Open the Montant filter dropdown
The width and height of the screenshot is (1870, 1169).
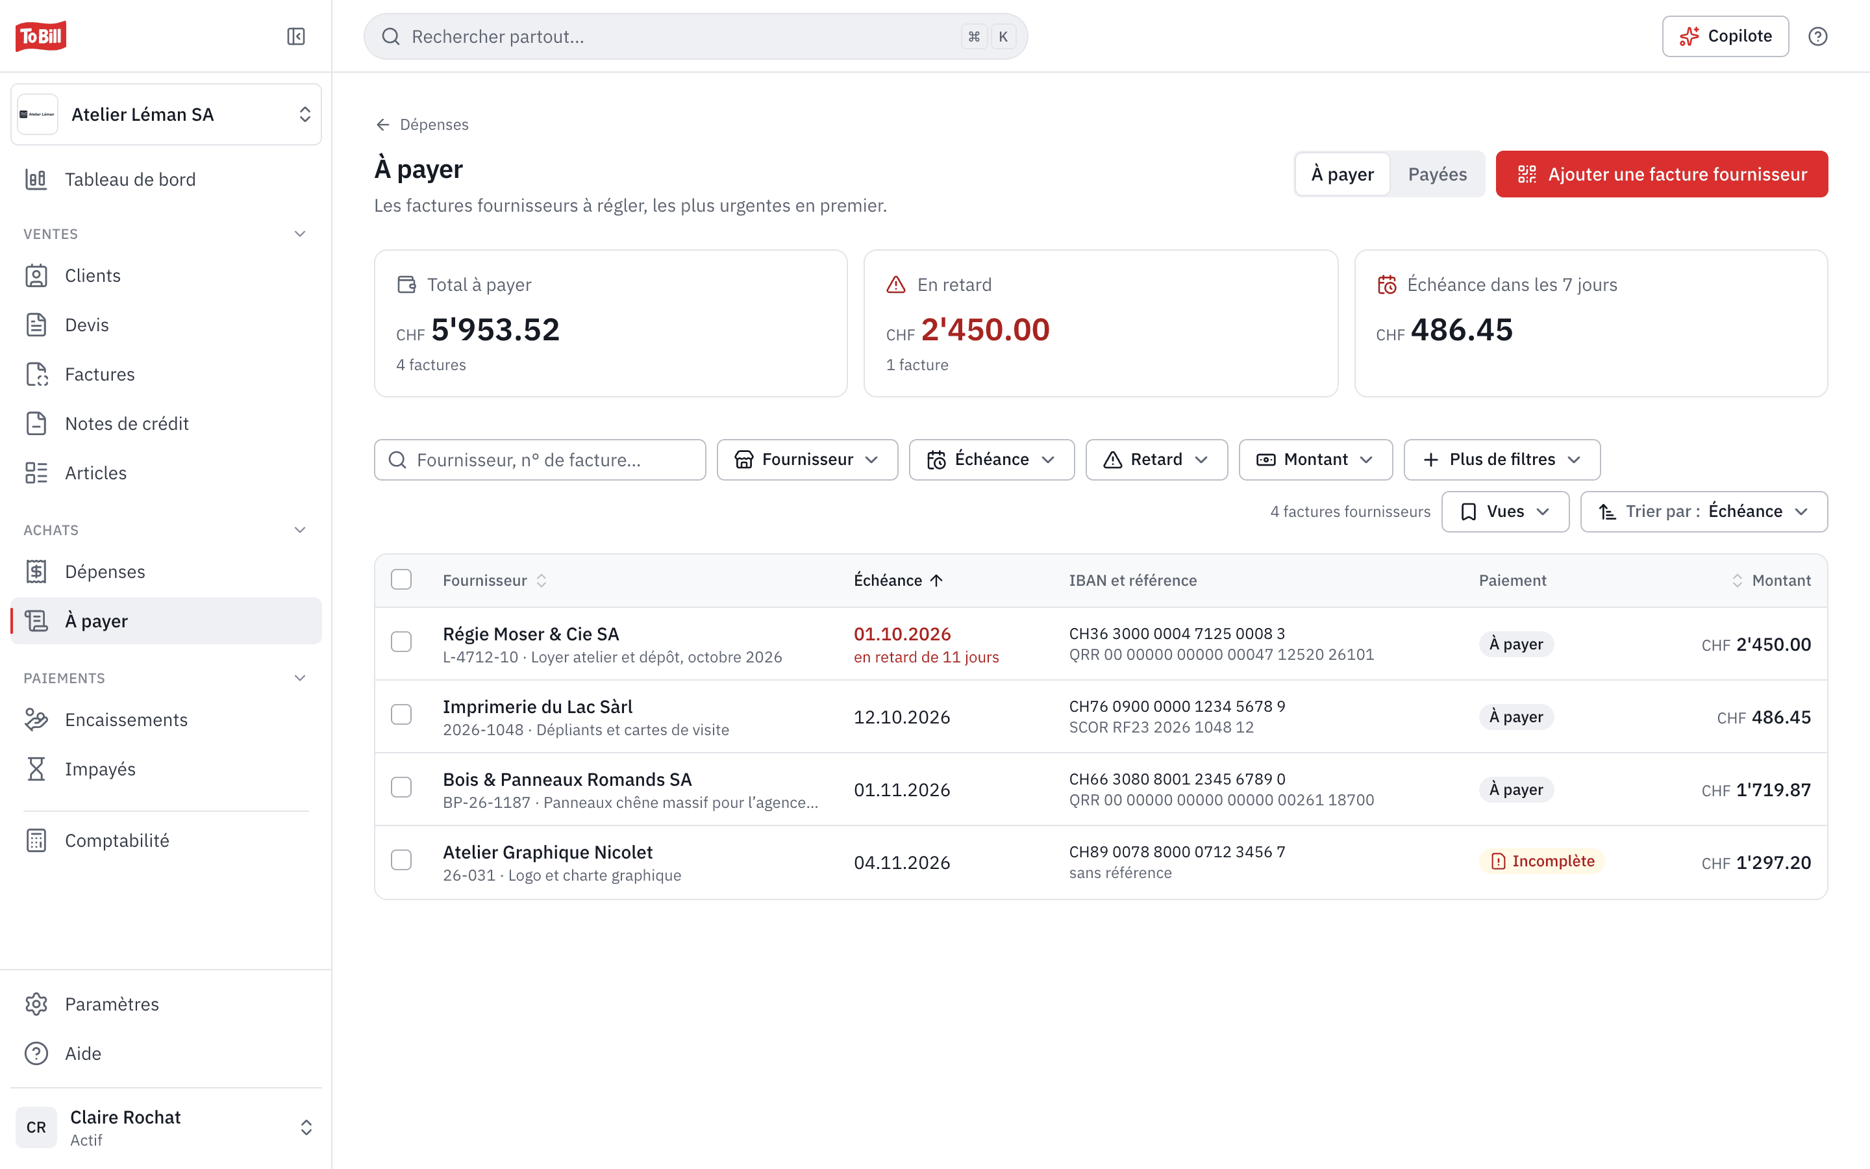tap(1315, 460)
